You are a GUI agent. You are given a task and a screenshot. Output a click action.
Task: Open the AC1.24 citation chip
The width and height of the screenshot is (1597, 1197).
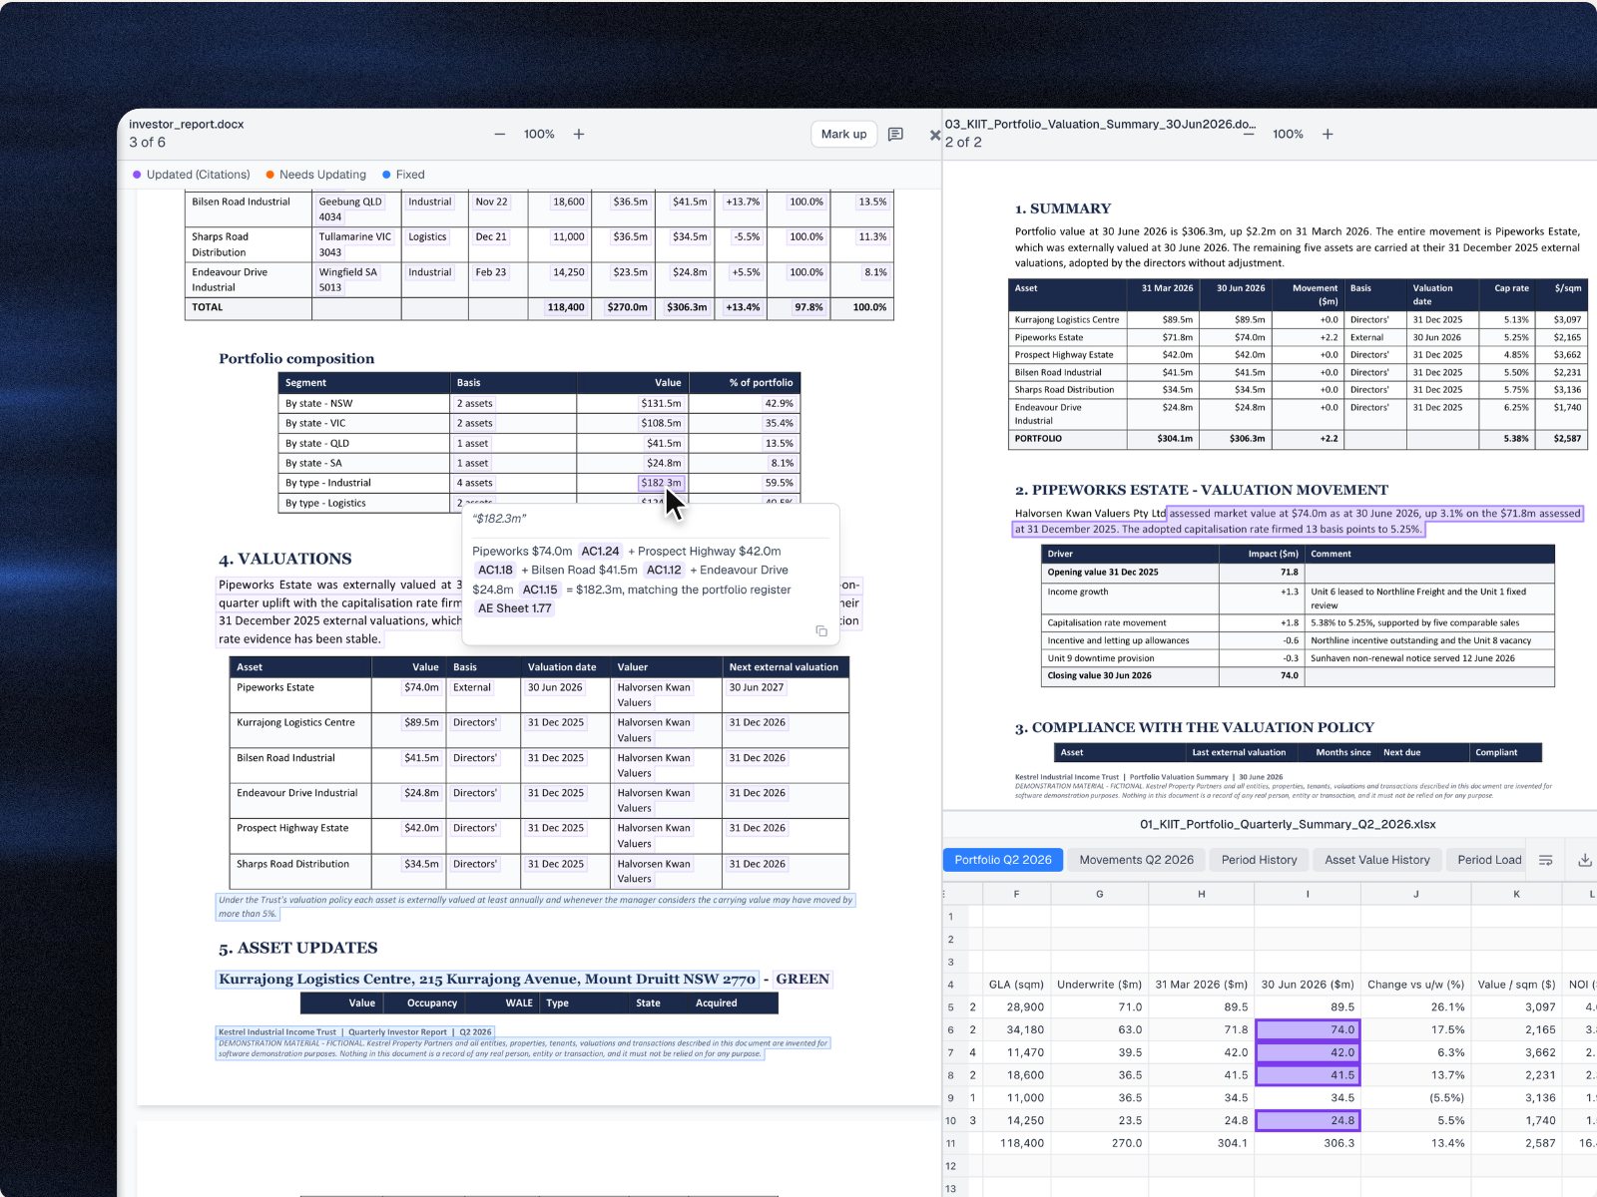600,551
